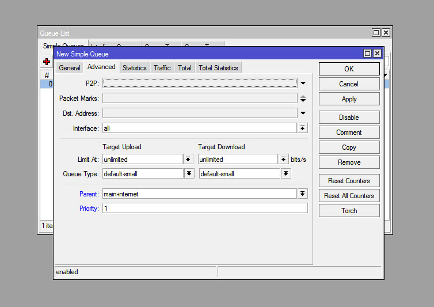Switch to the Statistics tab
434x307 pixels.
[x=134, y=68]
